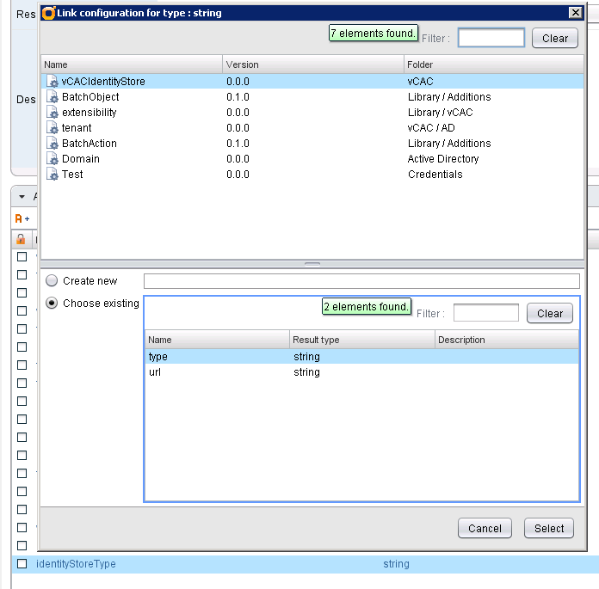The height and width of the screenshot is (589, 599).
Task: Sort attributes by their Name column
Action: click(x=217, y=340)
